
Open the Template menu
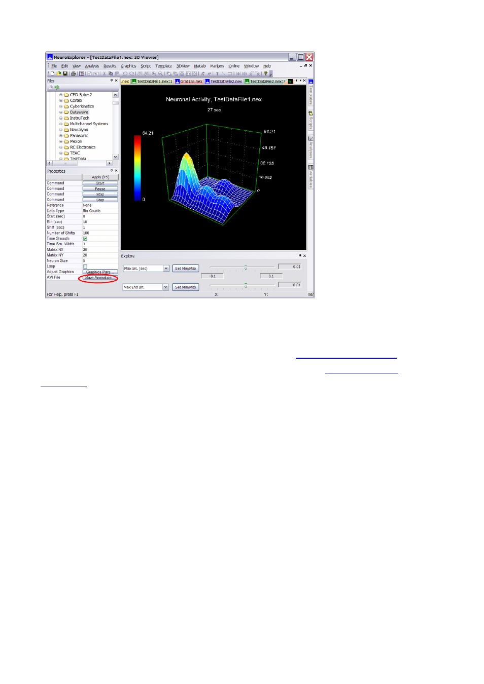[x=163, y=66]
